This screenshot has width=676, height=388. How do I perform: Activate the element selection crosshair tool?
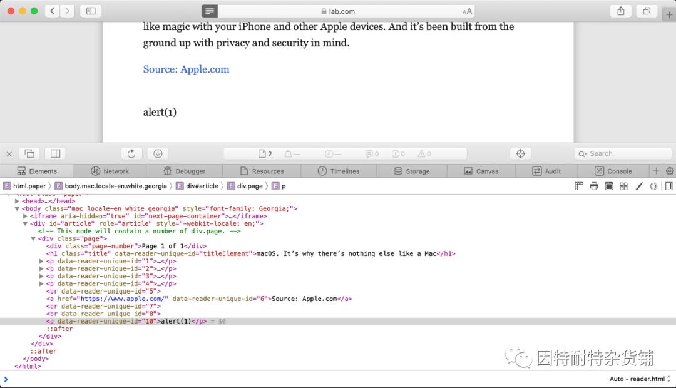pos(520,154)
